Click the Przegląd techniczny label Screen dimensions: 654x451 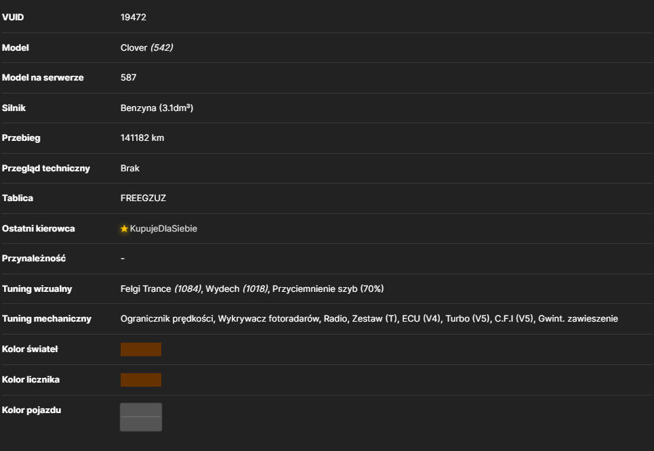(46, 169)
